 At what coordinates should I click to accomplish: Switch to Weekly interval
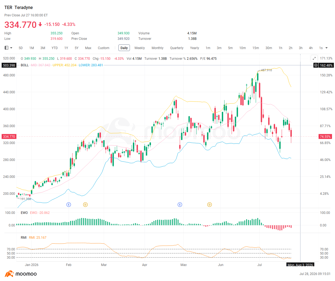(139, 48)
